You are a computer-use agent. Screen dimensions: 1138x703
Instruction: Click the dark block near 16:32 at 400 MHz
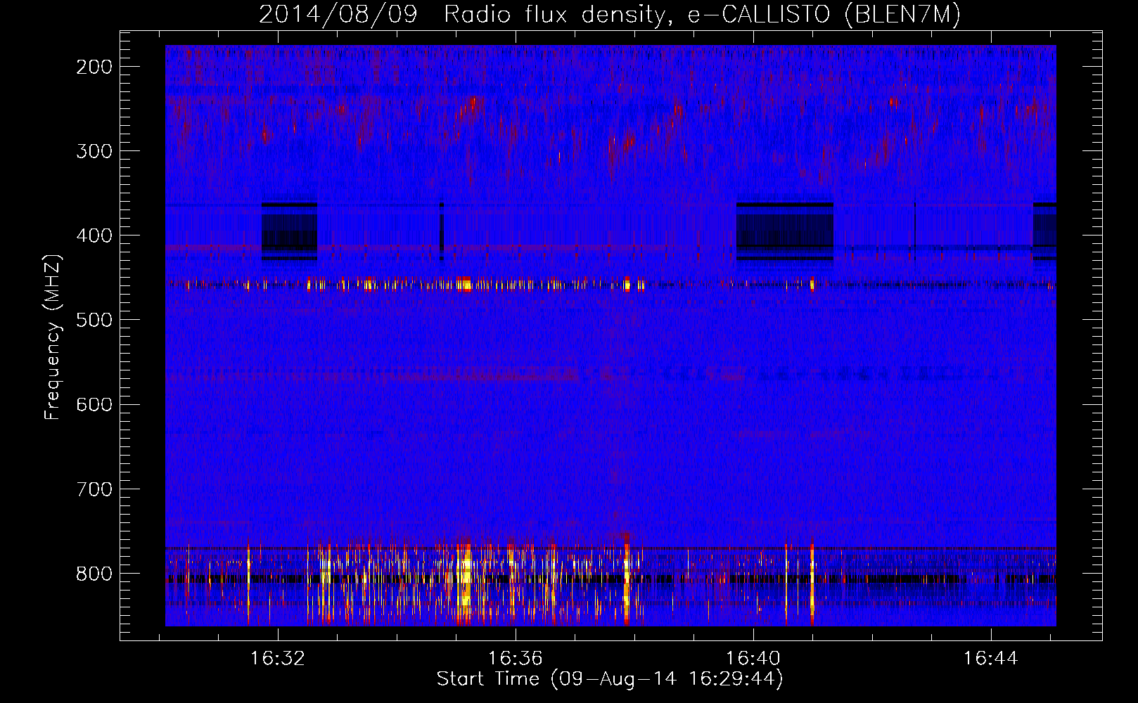click(x=289, y=231)
